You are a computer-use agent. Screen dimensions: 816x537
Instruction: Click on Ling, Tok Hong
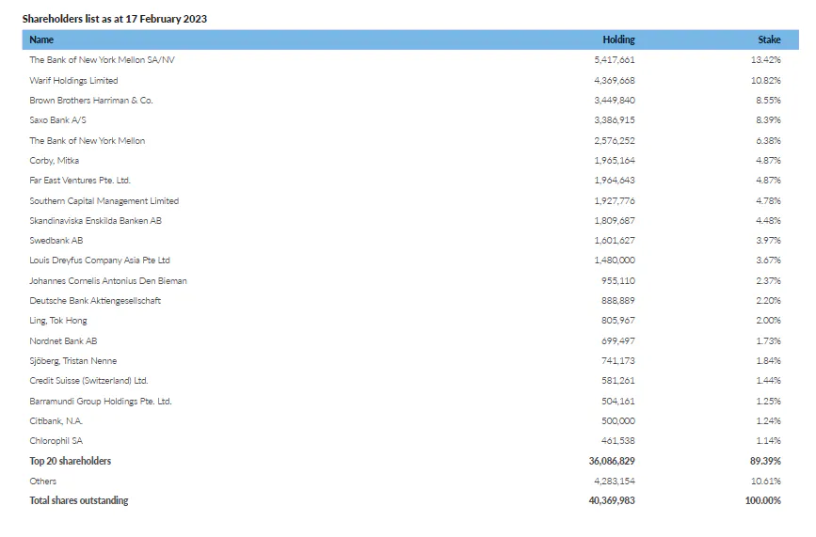[x=58, y=321]
